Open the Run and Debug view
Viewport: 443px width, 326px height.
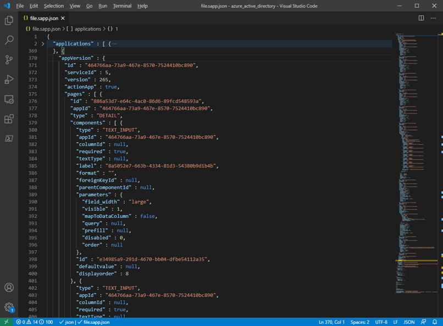(9, 80)
